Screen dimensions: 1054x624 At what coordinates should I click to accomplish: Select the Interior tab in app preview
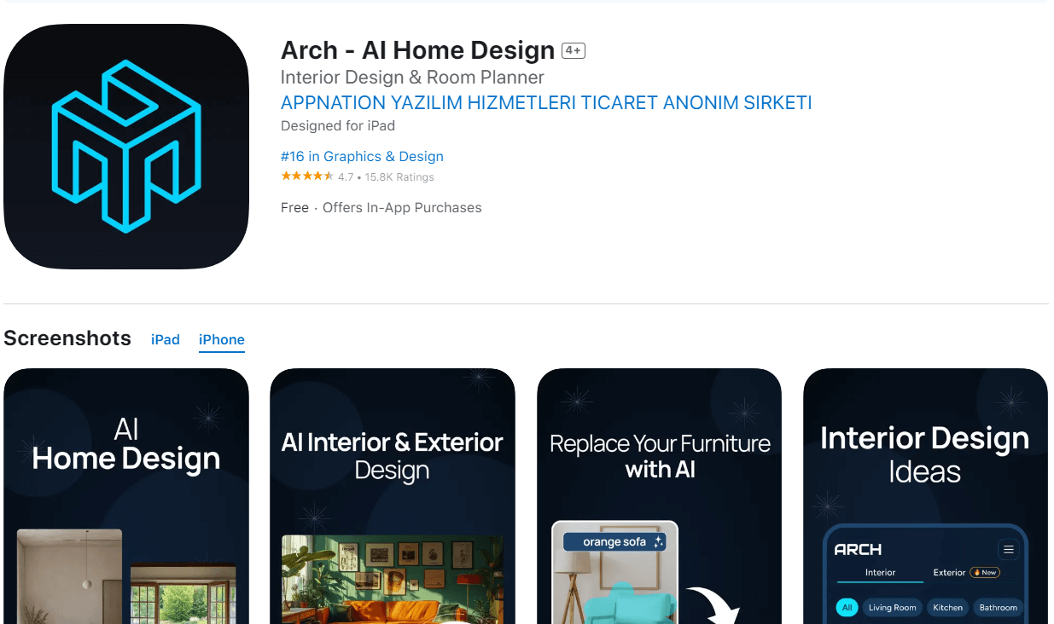pyautogui.click(x=880, y=572)
